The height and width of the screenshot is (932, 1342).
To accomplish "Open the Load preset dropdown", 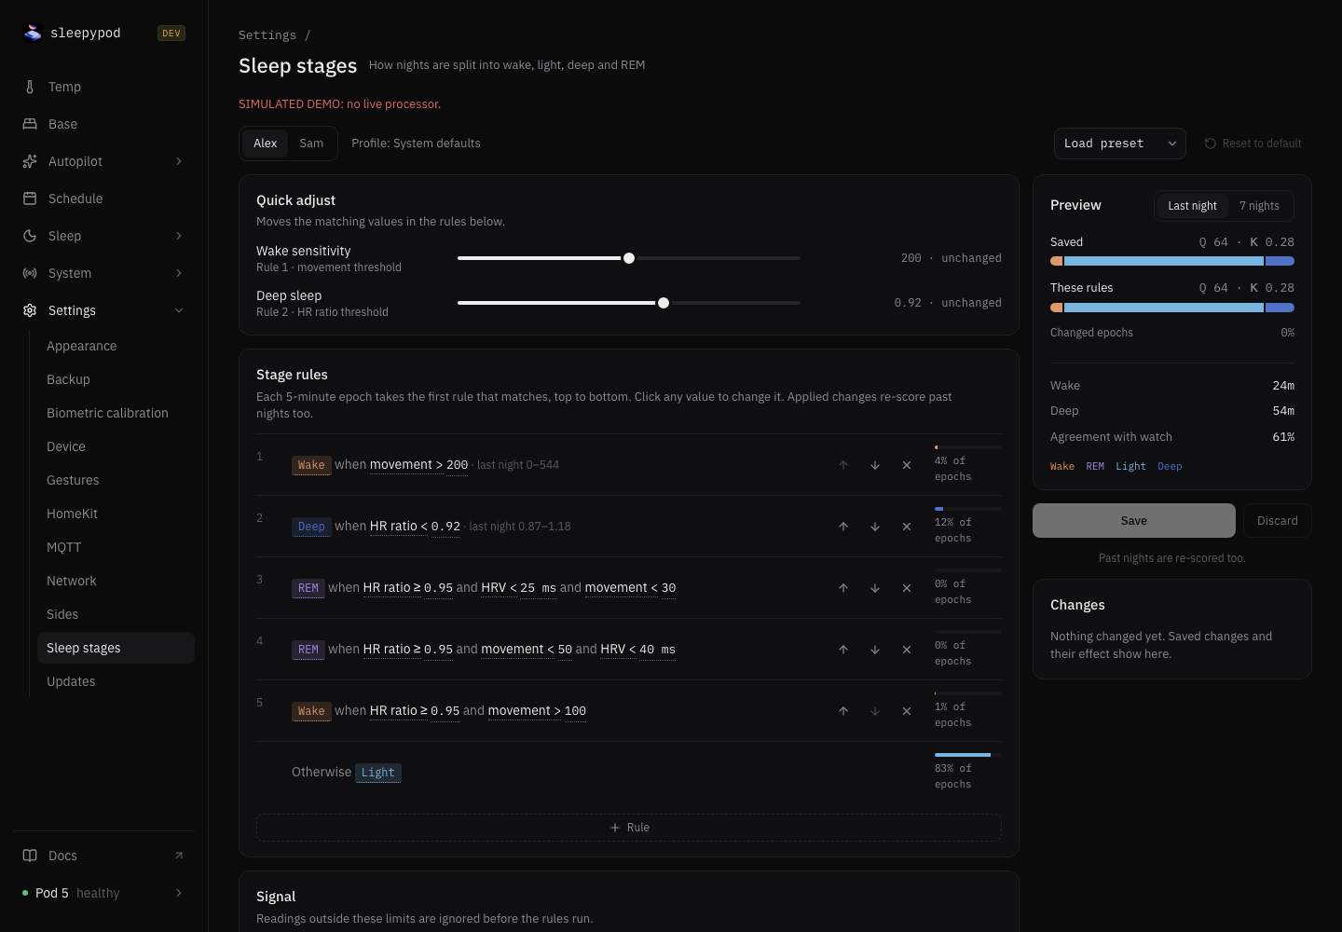I will [x=1119, y=144].
